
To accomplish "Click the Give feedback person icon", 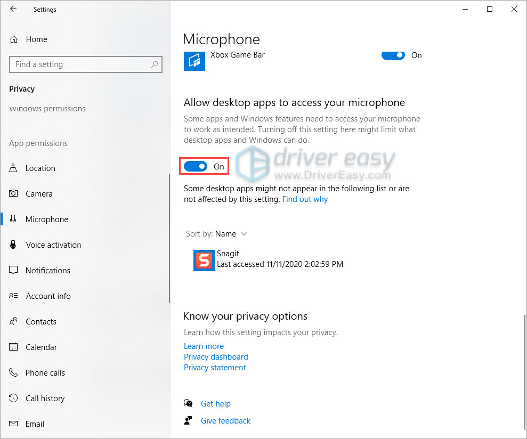I will 188,420.
